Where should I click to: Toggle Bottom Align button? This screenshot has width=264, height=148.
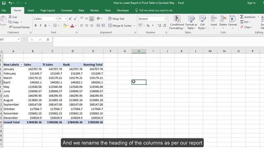tap(92, 18)
